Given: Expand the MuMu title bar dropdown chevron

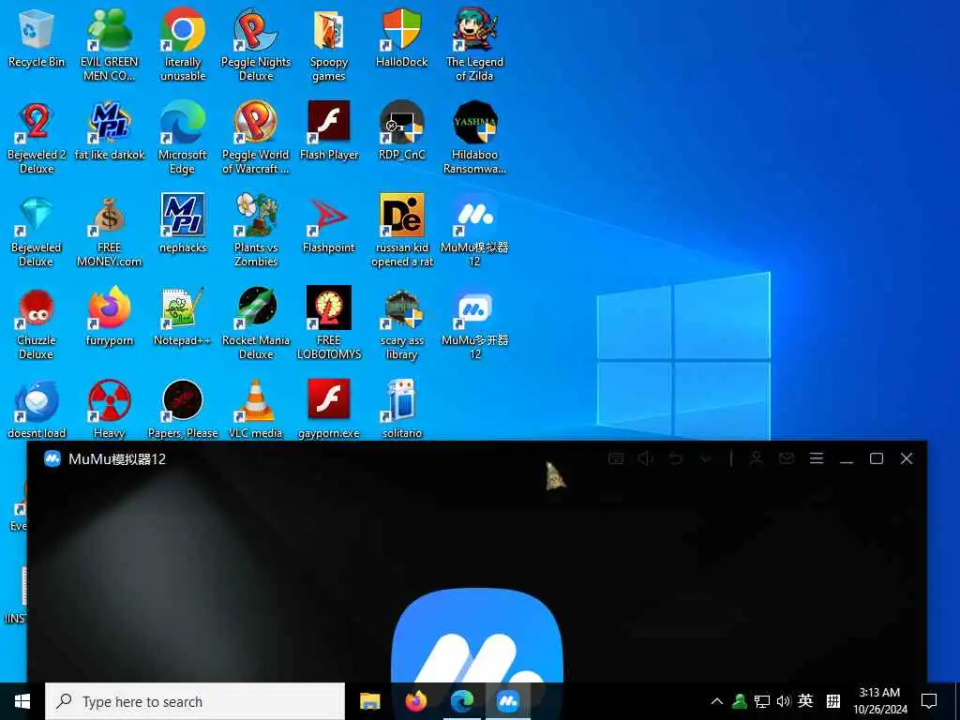Looking at the screenshot, I should tap(706, 458).
